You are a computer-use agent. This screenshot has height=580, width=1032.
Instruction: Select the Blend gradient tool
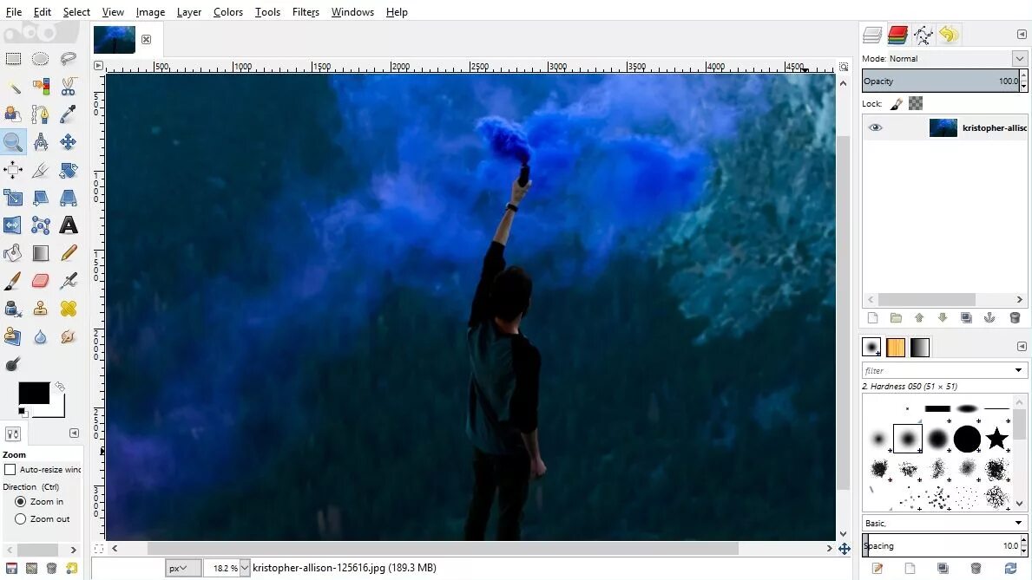(x=40, y=253)
